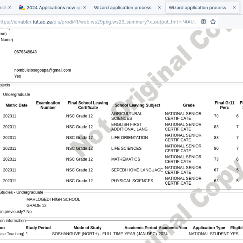243x243 pixels.
Task: Switch to 2024 Applications now open tab
Action: click(53, 7)
